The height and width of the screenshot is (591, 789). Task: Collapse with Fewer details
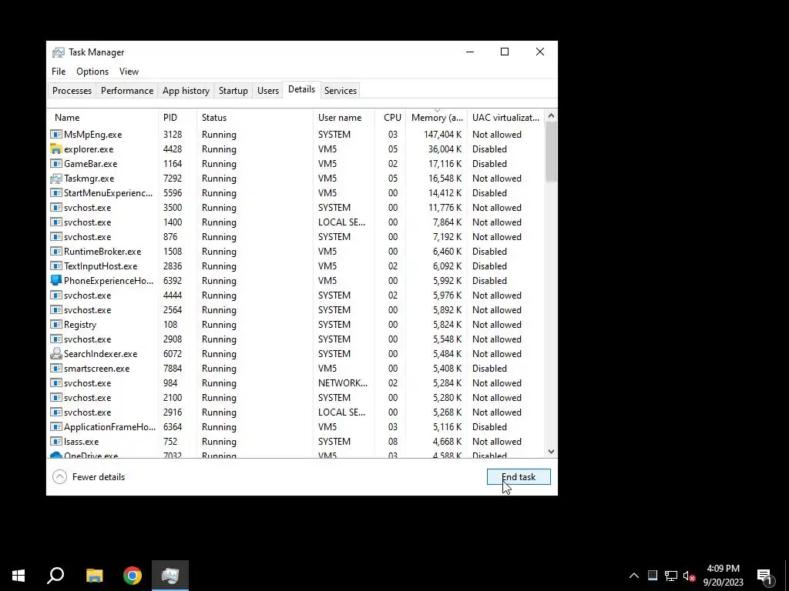click(89, 477)
